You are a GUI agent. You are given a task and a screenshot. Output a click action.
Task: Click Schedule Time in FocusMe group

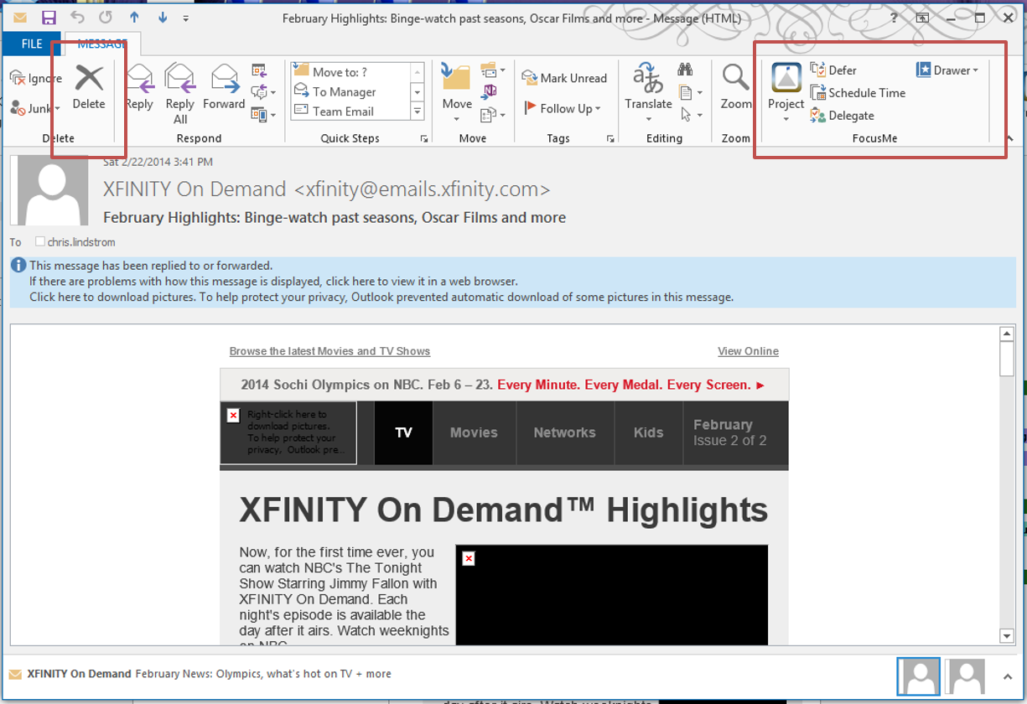(x=858, y=93)
